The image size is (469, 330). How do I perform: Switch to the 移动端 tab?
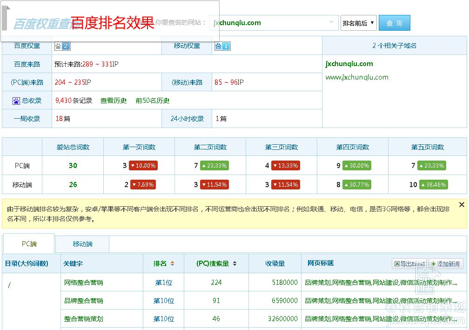[82, 244]
